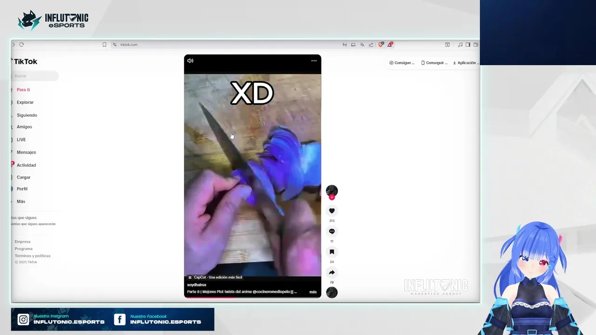The height and width of the screenshot is (335, 596).
Task: Seek using the red video progress bar
Action: [252, 297]
